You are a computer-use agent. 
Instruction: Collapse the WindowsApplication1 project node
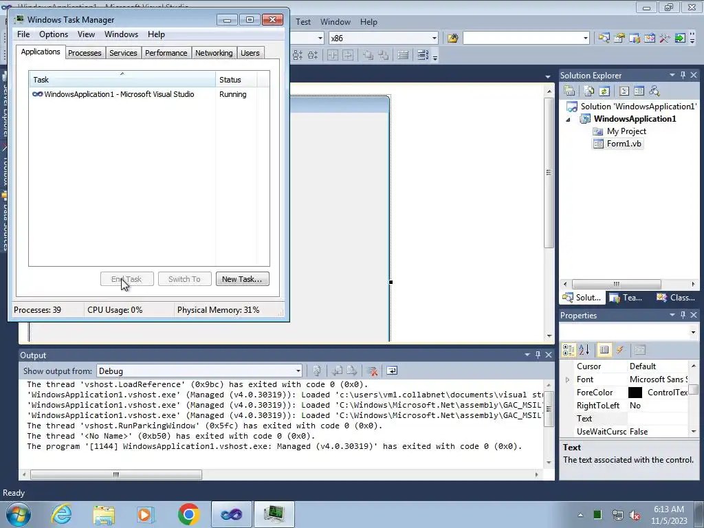(568, 120)
